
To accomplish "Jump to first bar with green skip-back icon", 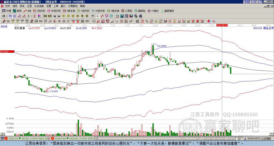I will point(45,16).
